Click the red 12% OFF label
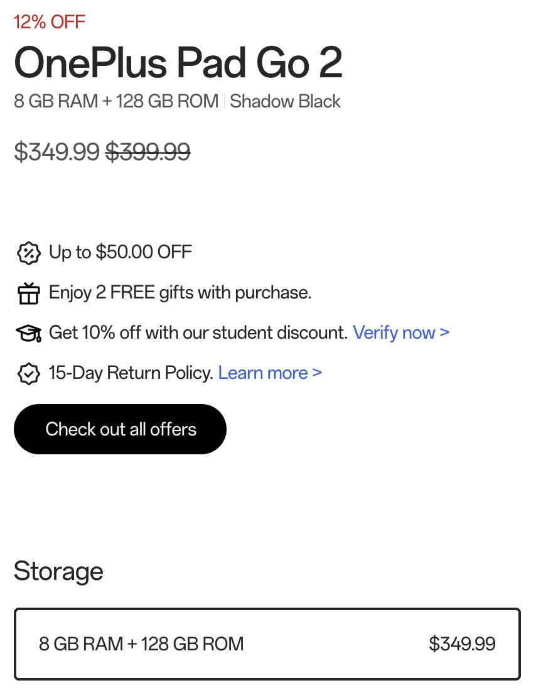This screenshot has height=700, width=536. [x=50, y=22]
